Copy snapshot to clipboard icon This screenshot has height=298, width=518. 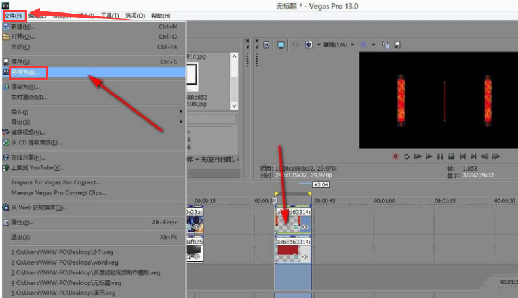click(x=385, y=45)
